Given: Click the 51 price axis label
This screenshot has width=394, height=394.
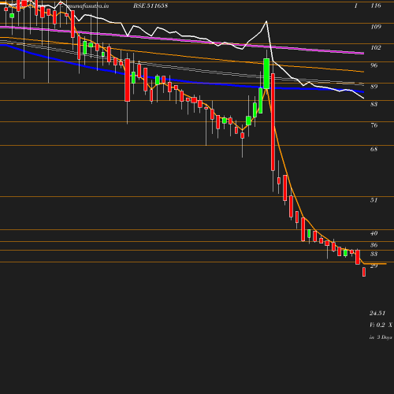Looking at the screenshot, I should click(x=374, y=200).
